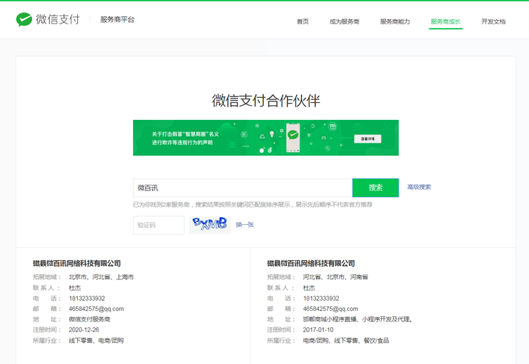529x364 pixels.
Task: Click the industry text 电商/团购、线下零售、餐饮/食品
Action: tap(346, 340)
